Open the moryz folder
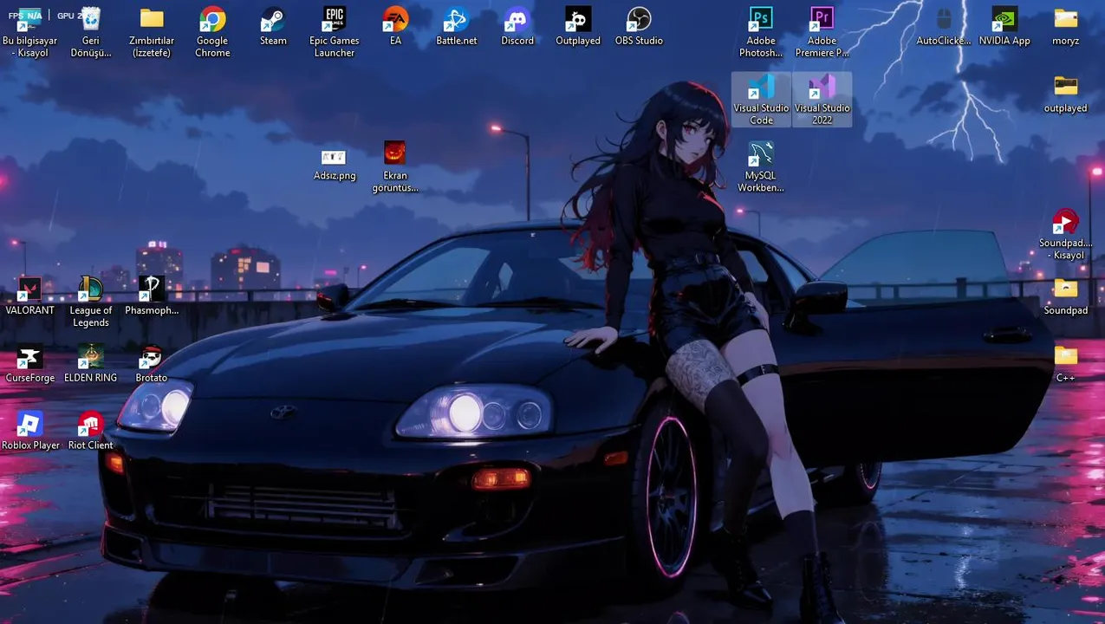Image resolution: width=1105 pixels, height=624 pixels. (x=1065, y=26)
